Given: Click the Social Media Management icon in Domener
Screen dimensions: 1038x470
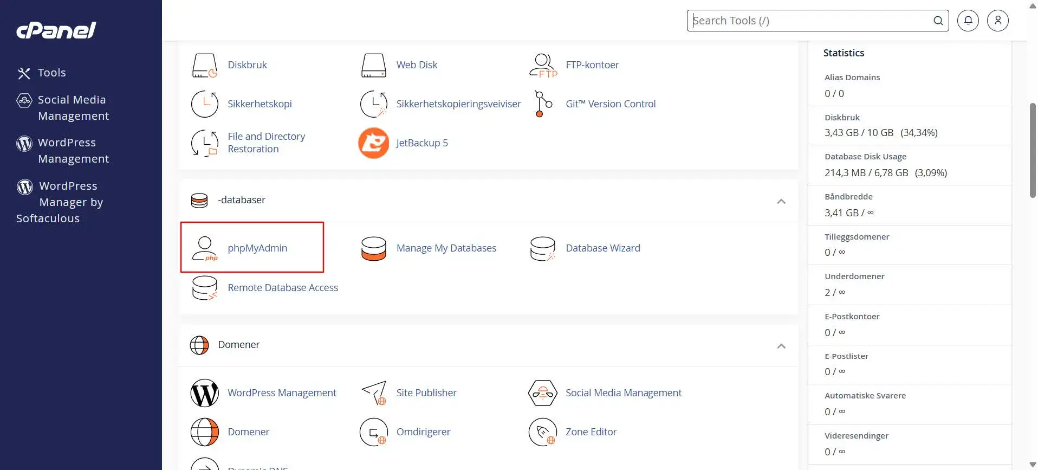Looking at the screenshot, I should 543,393.
